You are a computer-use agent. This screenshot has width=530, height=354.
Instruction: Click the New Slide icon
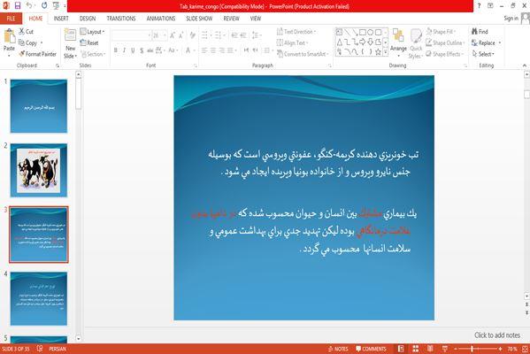tap(70, 35)
